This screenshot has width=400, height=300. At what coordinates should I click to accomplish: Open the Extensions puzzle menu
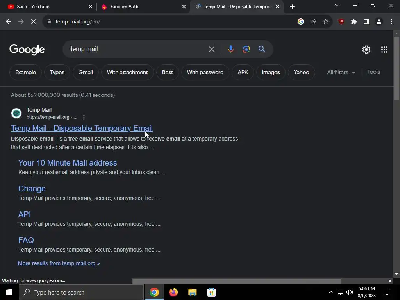tap(354, 22)
